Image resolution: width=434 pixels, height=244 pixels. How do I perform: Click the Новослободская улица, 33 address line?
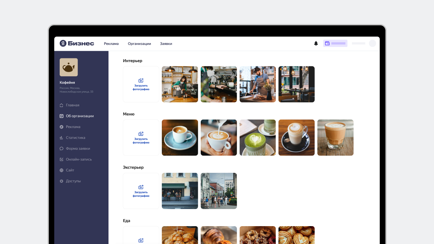(77, 92)
